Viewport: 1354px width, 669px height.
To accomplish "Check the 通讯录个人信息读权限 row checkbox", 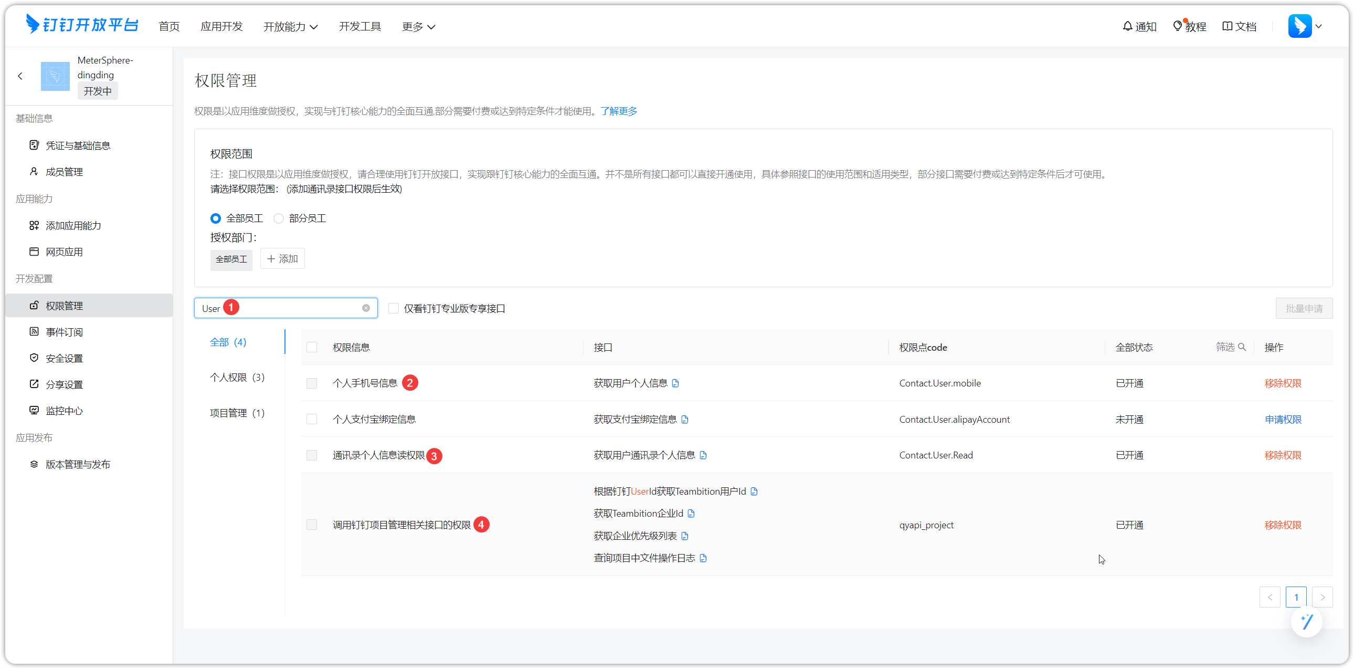I will pyautogui.click(x=312, y=455).
